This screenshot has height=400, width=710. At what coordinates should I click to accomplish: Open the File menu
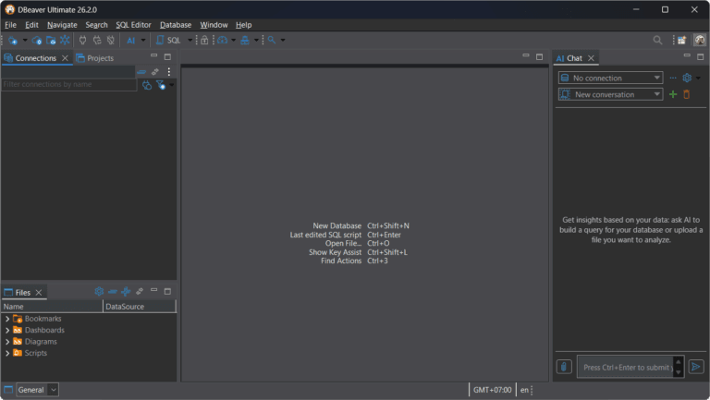(x=10, y=25)
